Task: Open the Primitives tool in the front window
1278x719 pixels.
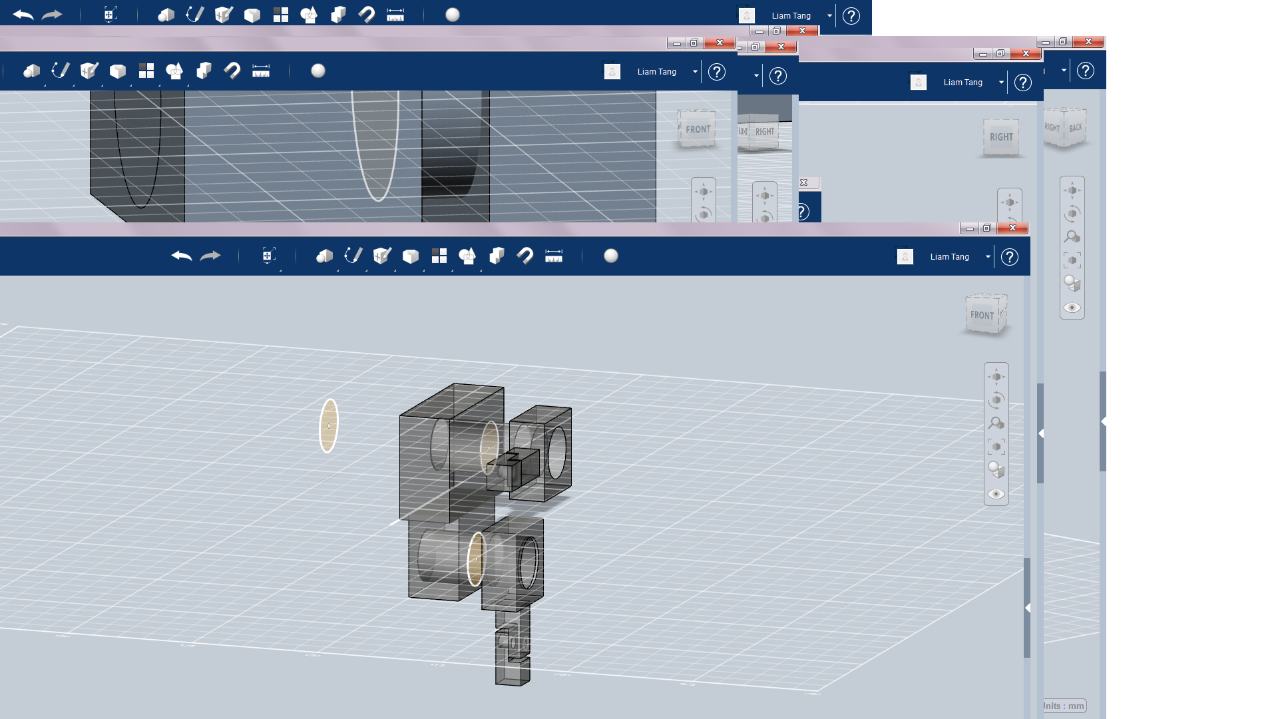Action: click(324, 256)
